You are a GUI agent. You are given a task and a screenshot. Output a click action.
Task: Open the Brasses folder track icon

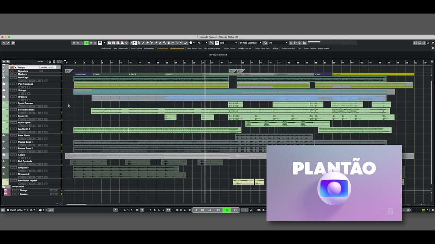coord(4,97)
